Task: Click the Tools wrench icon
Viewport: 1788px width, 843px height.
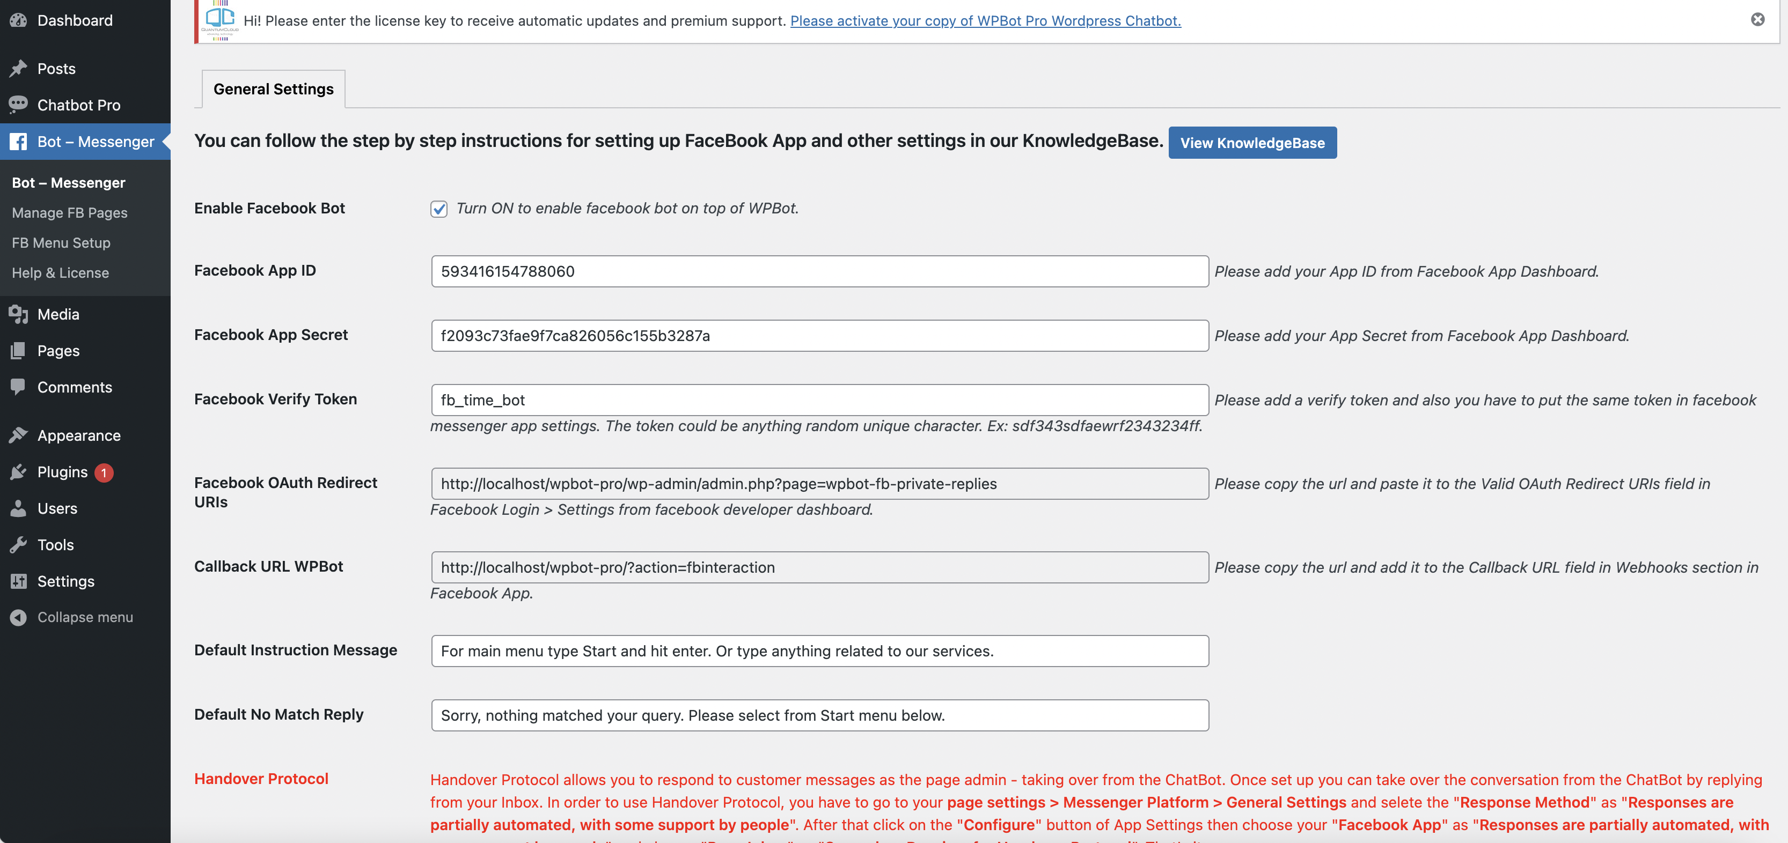Action: (18, 545)
